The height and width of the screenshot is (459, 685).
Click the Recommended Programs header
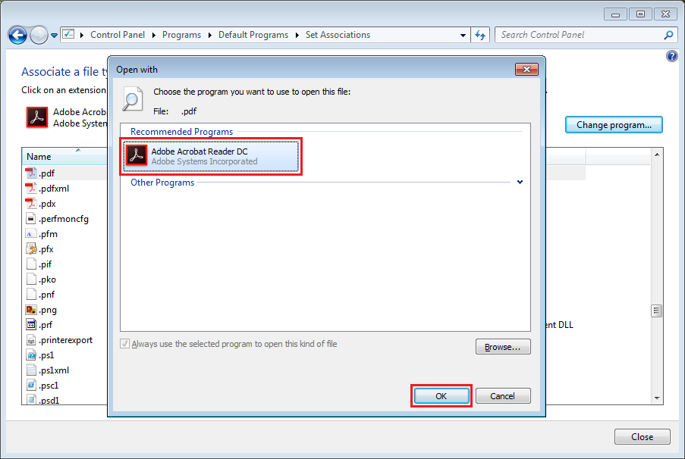[x=182, y=131]
